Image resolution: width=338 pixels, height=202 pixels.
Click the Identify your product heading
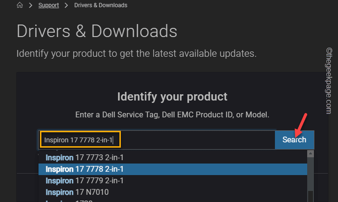tap(172, 97)
